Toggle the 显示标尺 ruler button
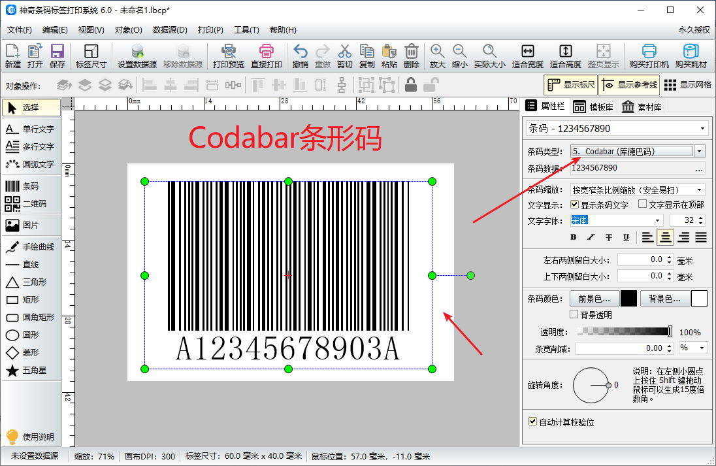 coord(571,85)
